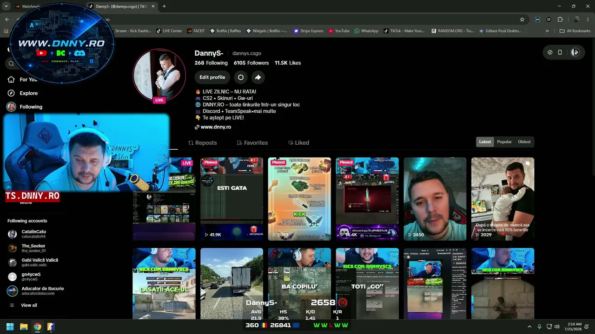Sort videos by Popular
The image size is (595, 334).
504,142
